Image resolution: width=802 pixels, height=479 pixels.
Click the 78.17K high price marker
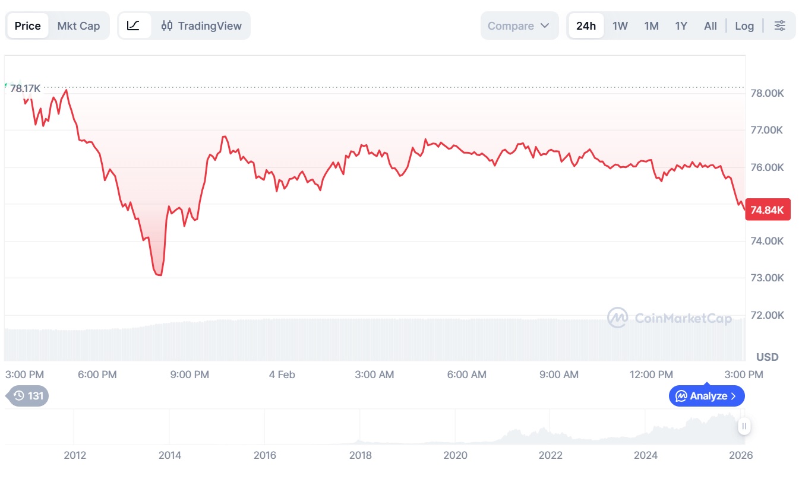[x=25, y=88]
